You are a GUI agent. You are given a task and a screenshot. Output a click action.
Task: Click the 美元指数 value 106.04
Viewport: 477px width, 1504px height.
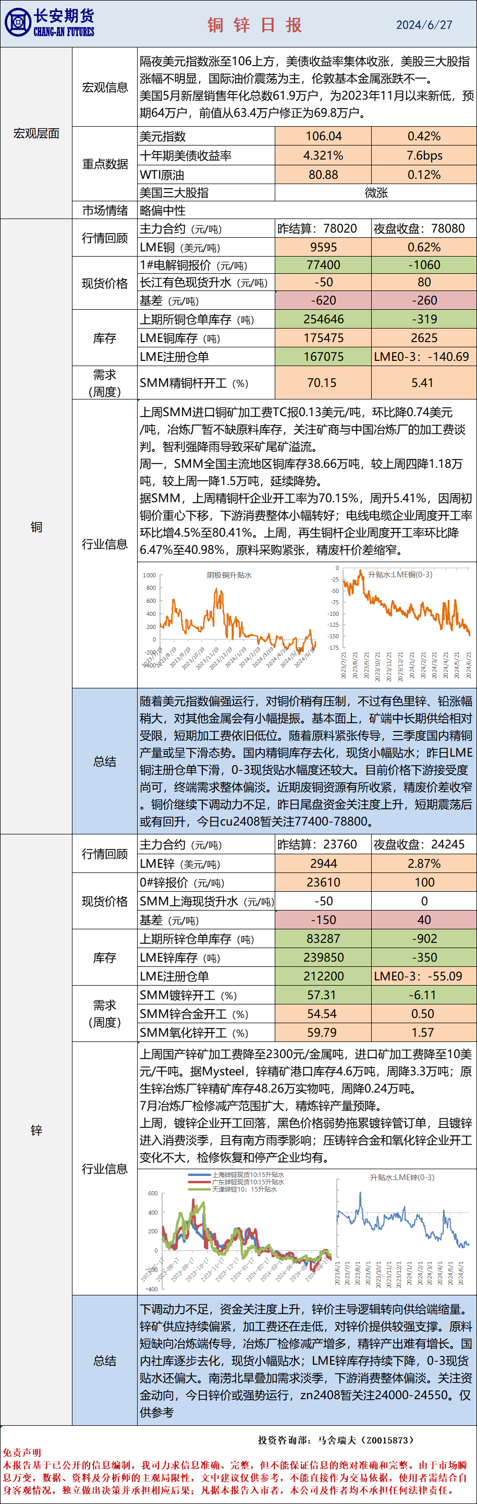[x=323, y=136]
